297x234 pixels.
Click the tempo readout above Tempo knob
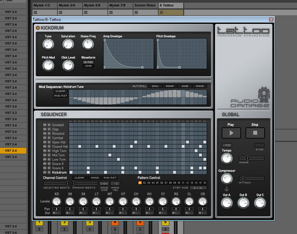227,145
